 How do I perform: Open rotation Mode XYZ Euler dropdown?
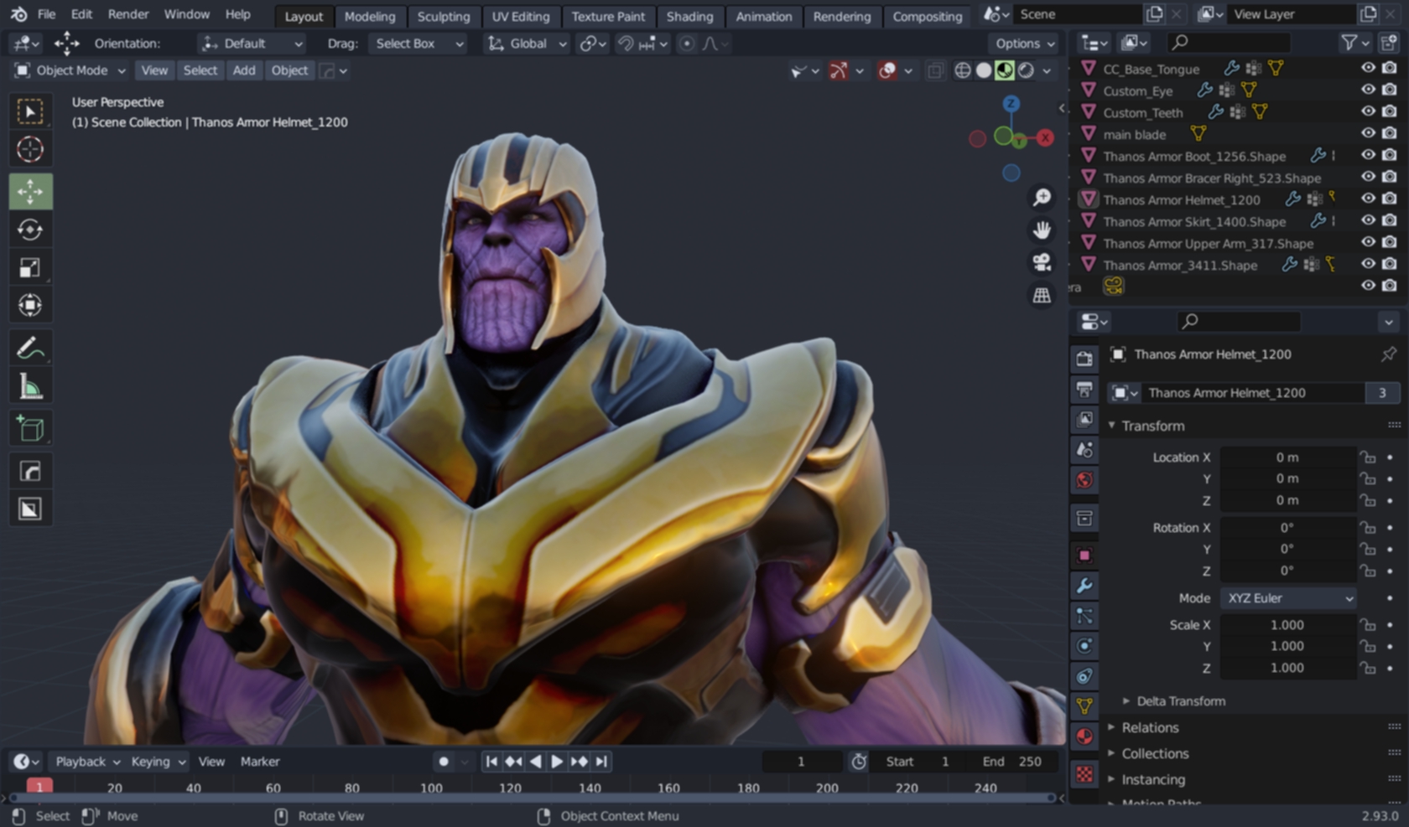pos(1288,598)
